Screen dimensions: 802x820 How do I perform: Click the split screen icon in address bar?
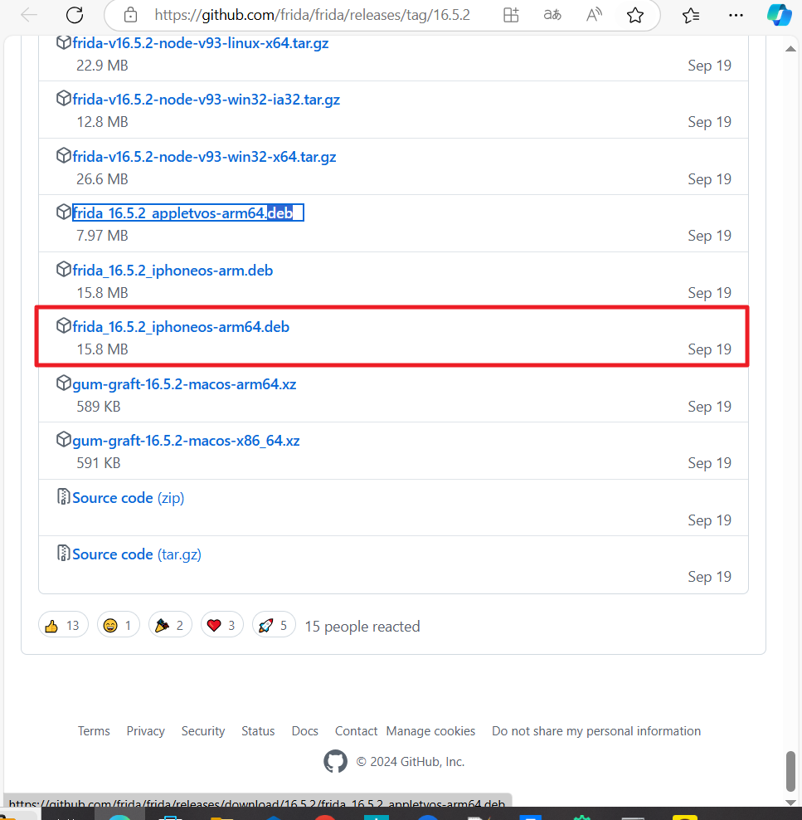pos(511,15)
